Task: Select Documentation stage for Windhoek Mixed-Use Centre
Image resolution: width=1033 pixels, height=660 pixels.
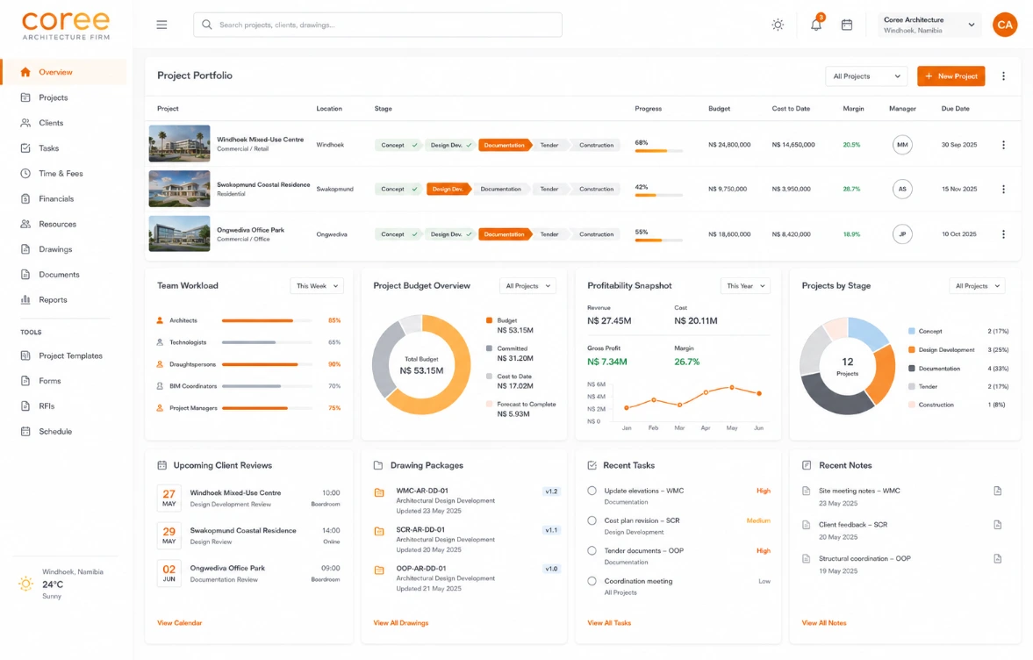Action: (x=505, y=145)
